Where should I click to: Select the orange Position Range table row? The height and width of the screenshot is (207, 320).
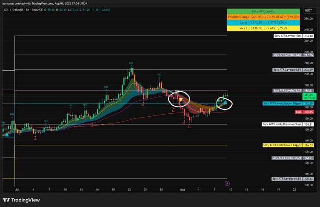263,17
